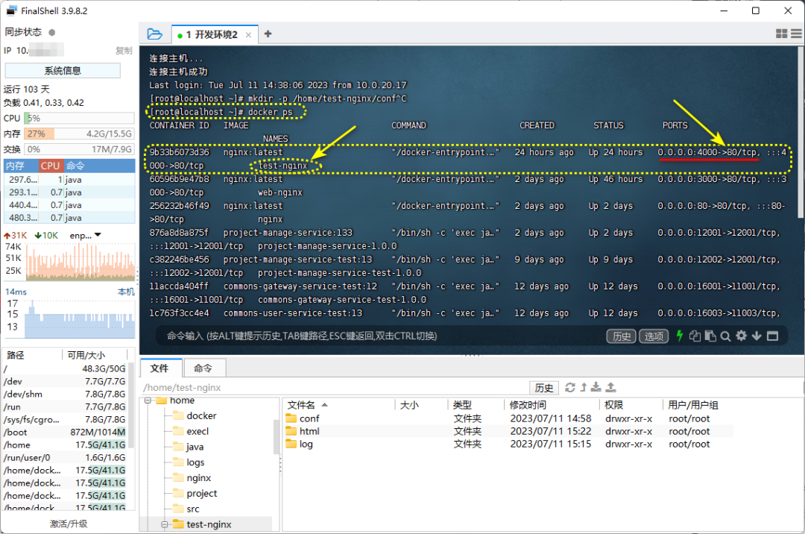Collapse the test-nginx tree node
This screenshot has height=534, width=805.
[x=164, y=524]
